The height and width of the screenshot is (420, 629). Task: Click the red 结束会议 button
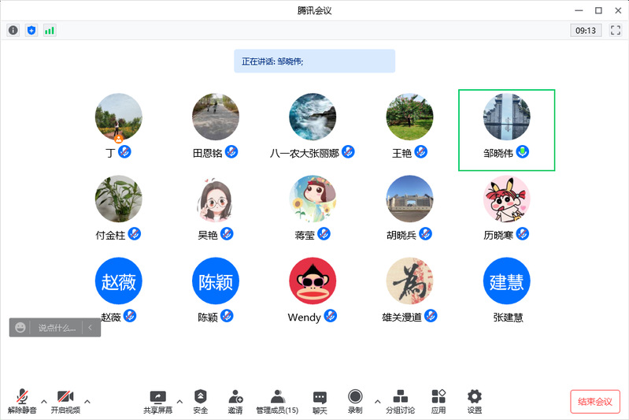click(x=594, y=401)
